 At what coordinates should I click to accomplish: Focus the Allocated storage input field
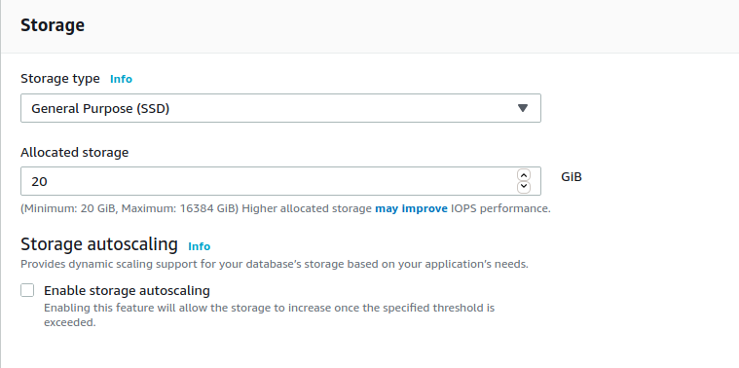pos(280,181)
